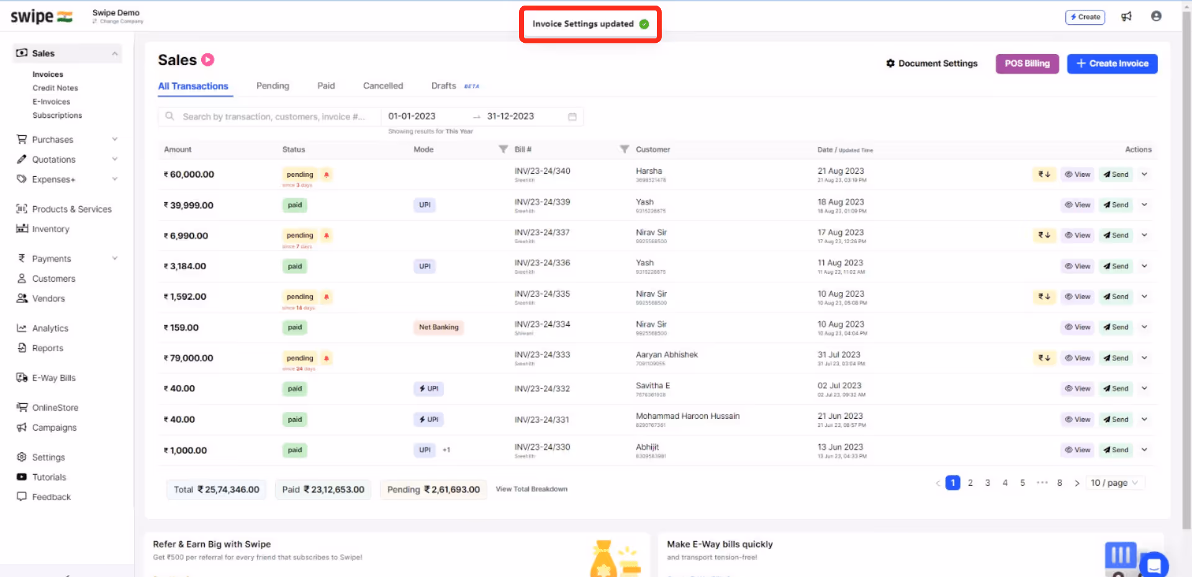The width and height of the screenshot is (1192, 577).
Task: Click reminder bell for ₹79,000.00 pending invoice
Action: pos(327,358)
